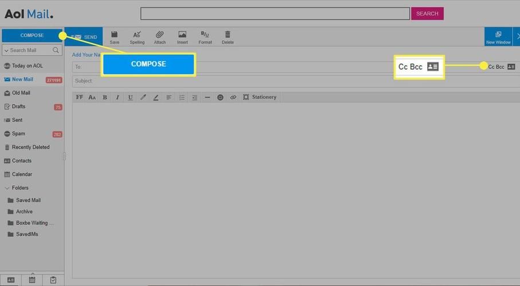Click the Add Your Name link
Image resolution: width=520 pixels, height=286 pixels.
click(x=86, y=54)
